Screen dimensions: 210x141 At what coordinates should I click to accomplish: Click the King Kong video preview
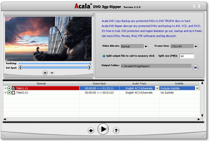click(x=48, y=39)
